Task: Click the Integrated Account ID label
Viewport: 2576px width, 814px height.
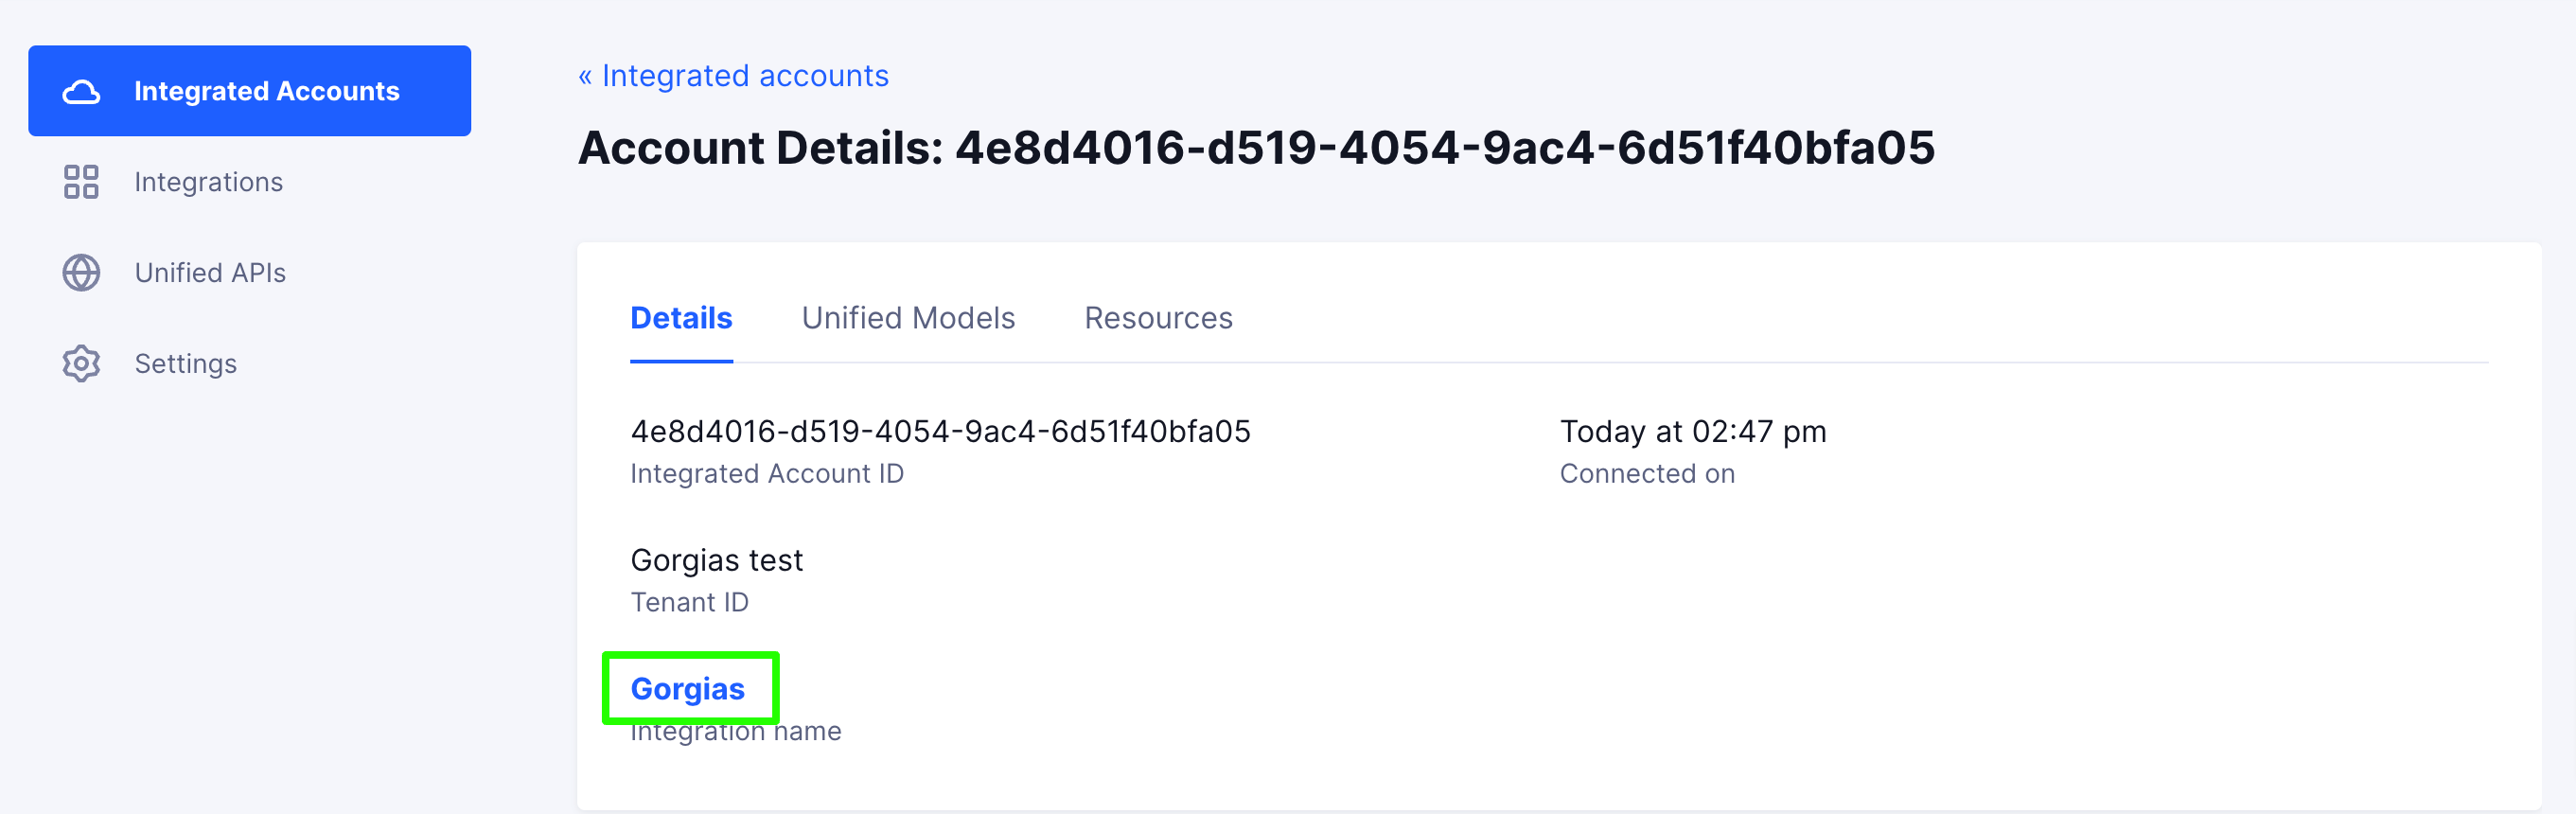Action: 767,474
